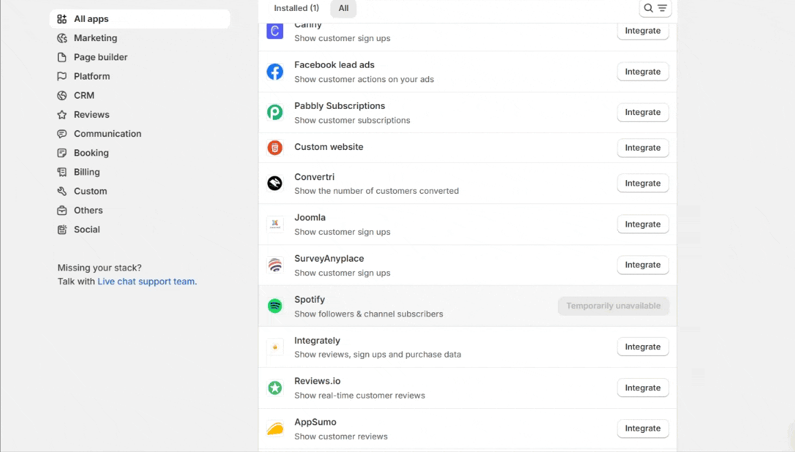Click 'Show customer subscriptions' description
This screenshot has height=452, width=795.
[x=352, y=120]
